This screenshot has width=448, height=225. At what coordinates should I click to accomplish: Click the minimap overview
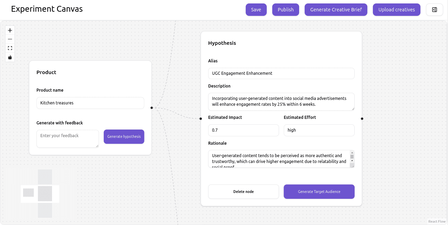[40, 194]
